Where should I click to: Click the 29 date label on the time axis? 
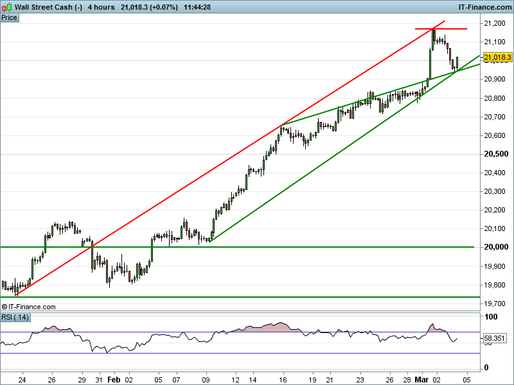tap(82, 380)
